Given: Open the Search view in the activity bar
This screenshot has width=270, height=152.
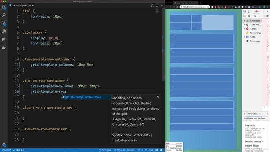Looking at the screenshot, I should pyautogui.click(x=4, y=15).
